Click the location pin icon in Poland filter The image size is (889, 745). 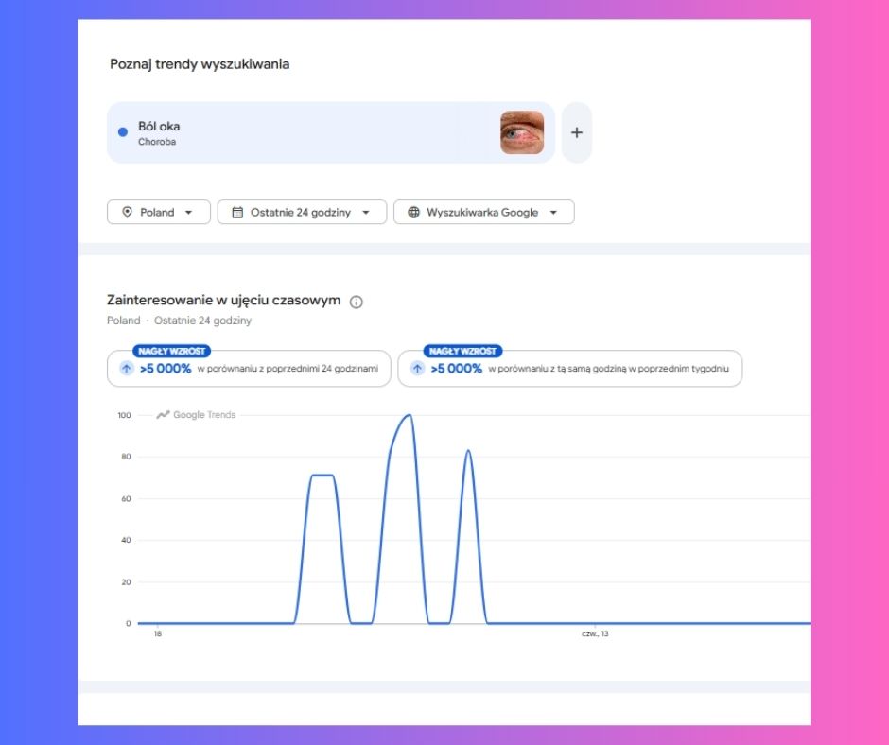127,212
